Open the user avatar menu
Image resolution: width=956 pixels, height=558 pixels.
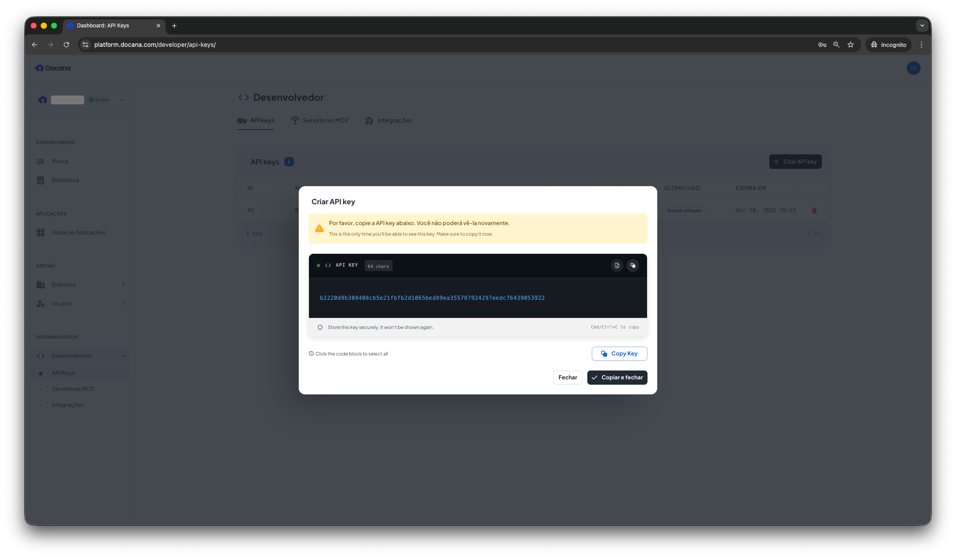pyautogui.click(x=914, y=68)
